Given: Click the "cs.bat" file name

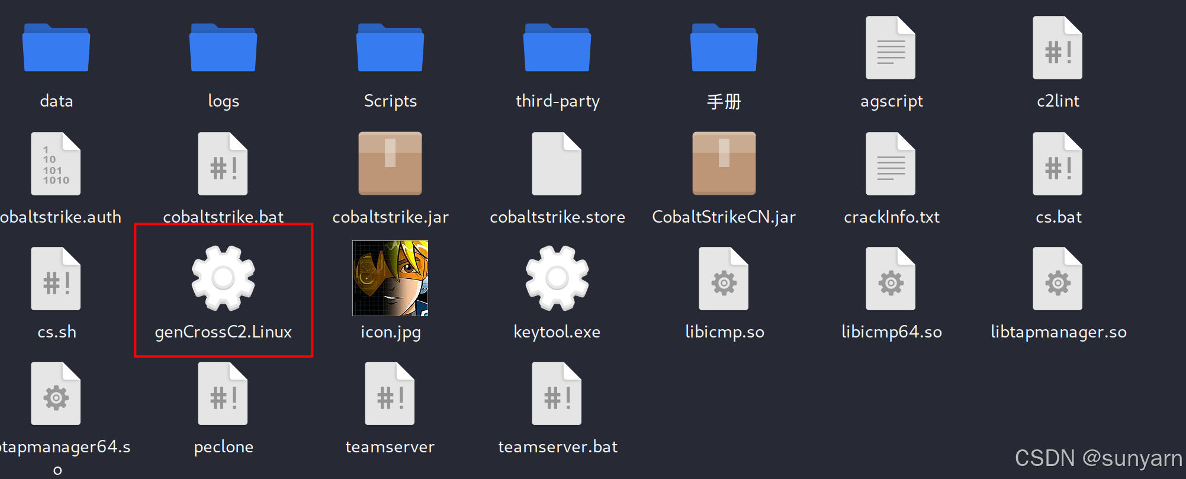Looking at the screenshot, I should [1058, 217].
